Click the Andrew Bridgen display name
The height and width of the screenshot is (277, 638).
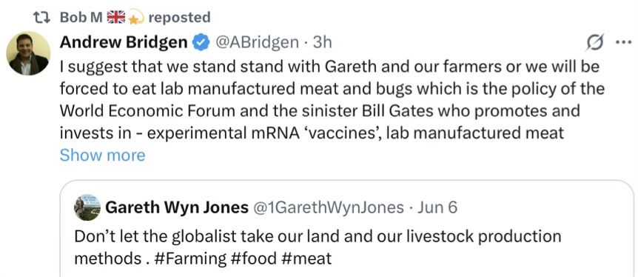[124, 42]
